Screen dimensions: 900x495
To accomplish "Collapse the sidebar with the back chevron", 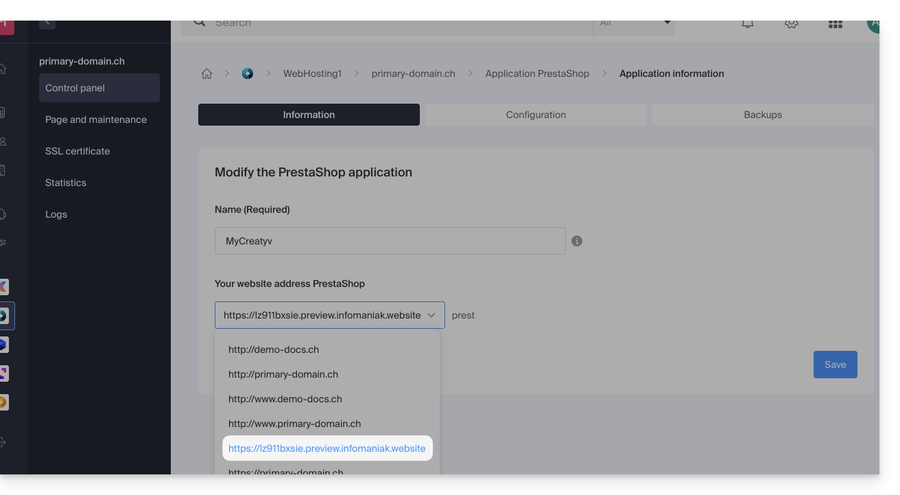I will [x=47, y=23].
